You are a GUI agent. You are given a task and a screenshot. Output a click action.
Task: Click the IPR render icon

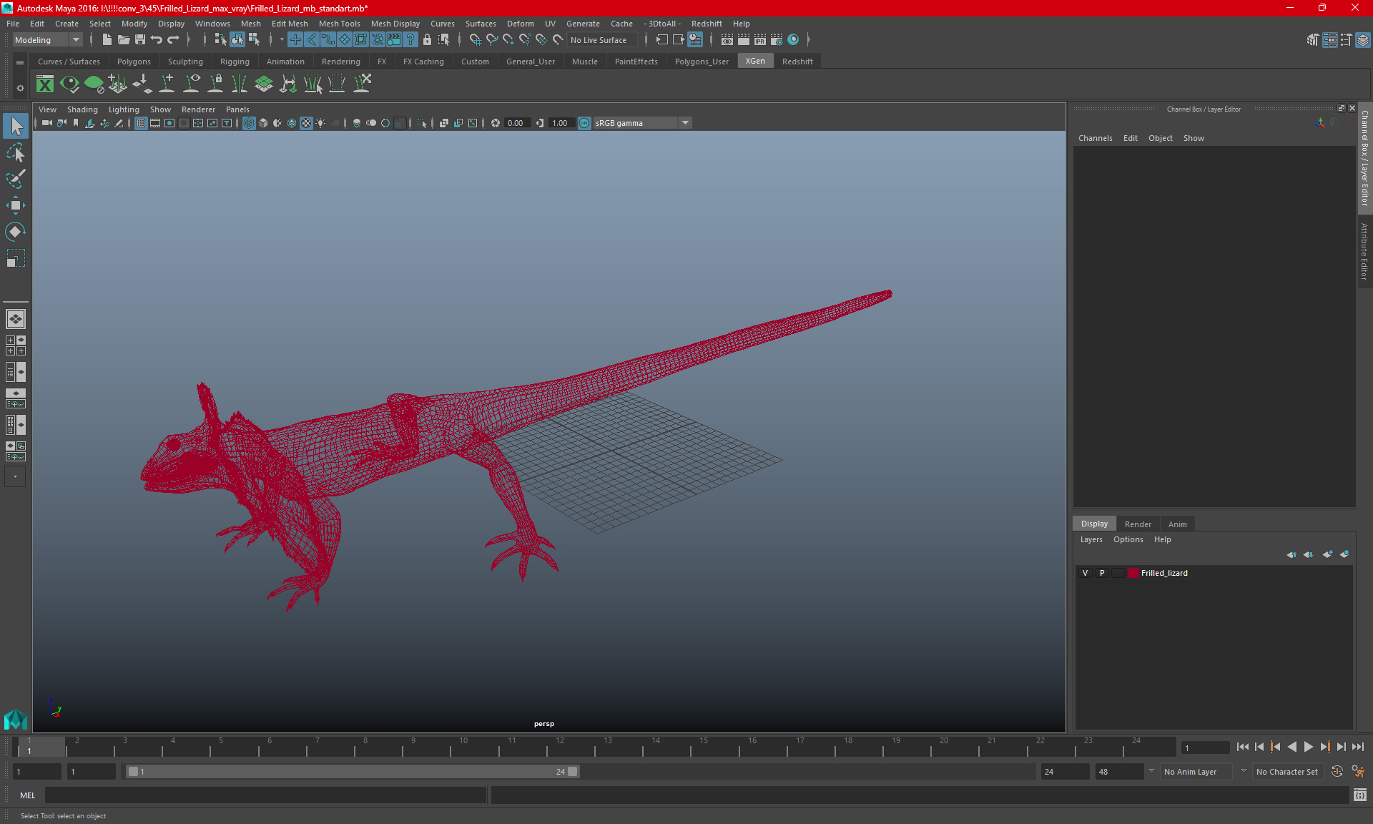pyautogui.click(x=760, y=40)
